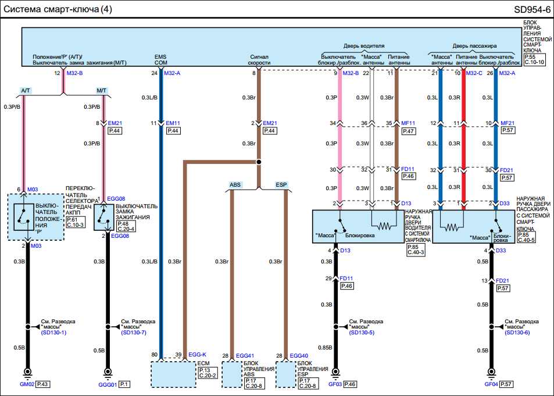Open the SD130-7 ground distribution link
This screenshot has height=396, width=554.
[x=134, y=332]
